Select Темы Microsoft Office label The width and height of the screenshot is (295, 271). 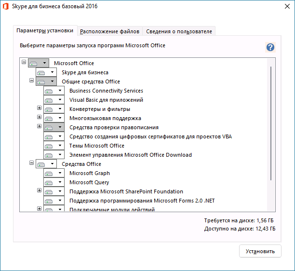point(97,146)
